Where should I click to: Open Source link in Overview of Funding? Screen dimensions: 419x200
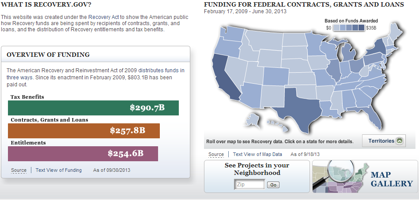pos(19,170)
